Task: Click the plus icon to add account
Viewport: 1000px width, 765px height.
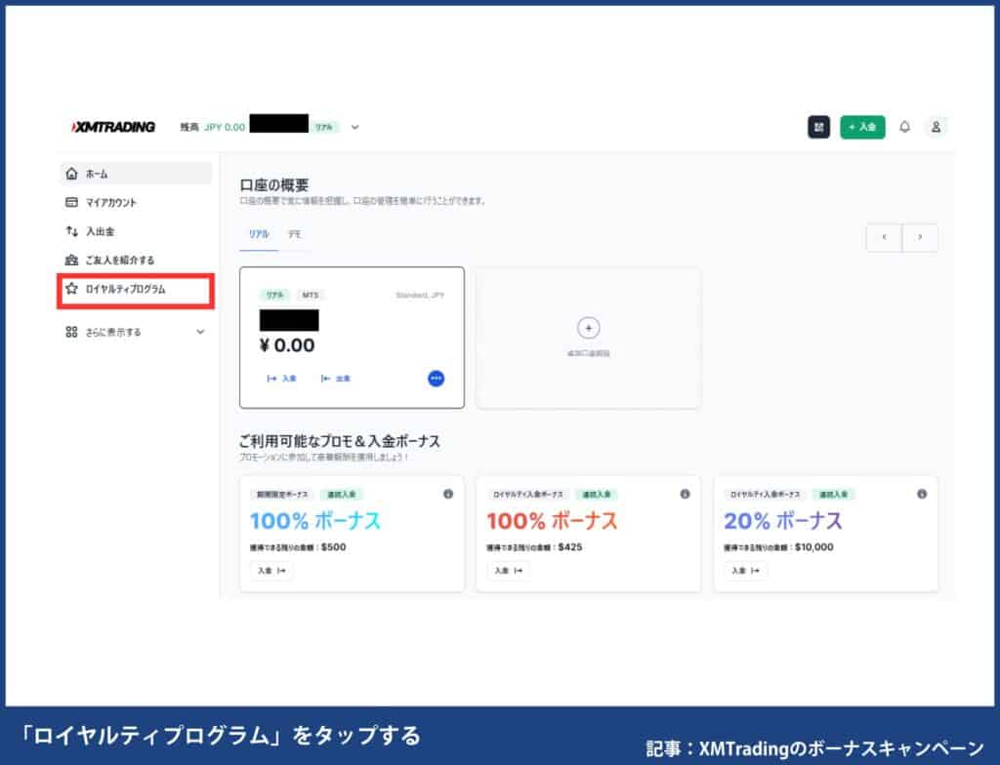Action: click(x=588, y=328)
